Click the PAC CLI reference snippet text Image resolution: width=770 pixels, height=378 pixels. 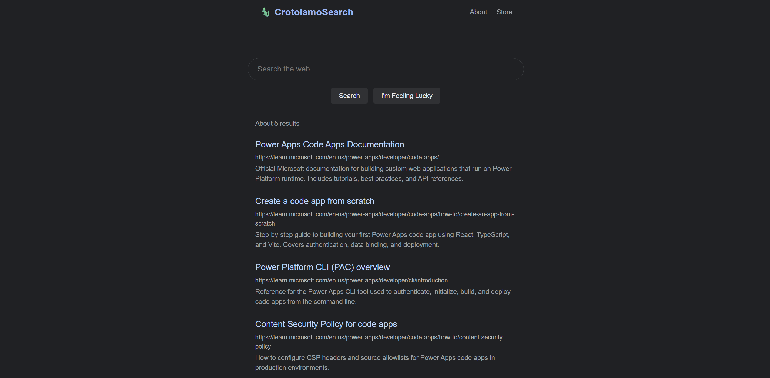coord(383,297)
